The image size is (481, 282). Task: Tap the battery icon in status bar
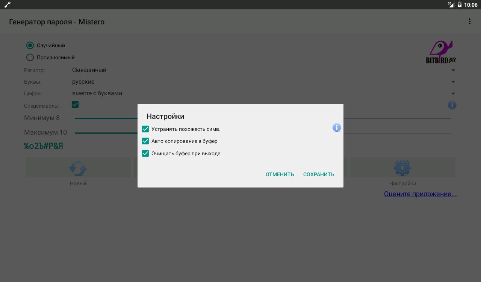pyautogui.click(x=459, y=4)
